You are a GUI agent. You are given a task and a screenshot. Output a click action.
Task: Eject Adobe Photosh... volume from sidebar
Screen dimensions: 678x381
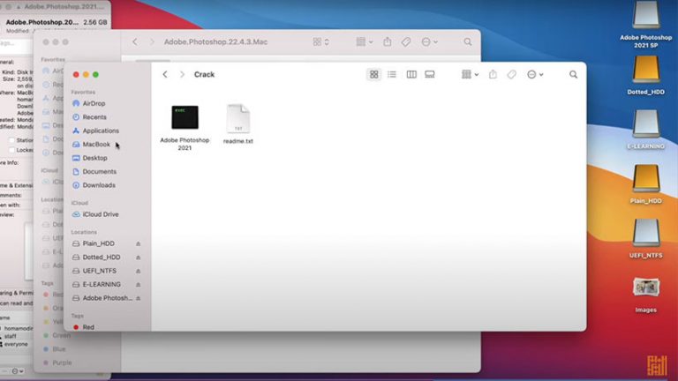tap(139, 298)
